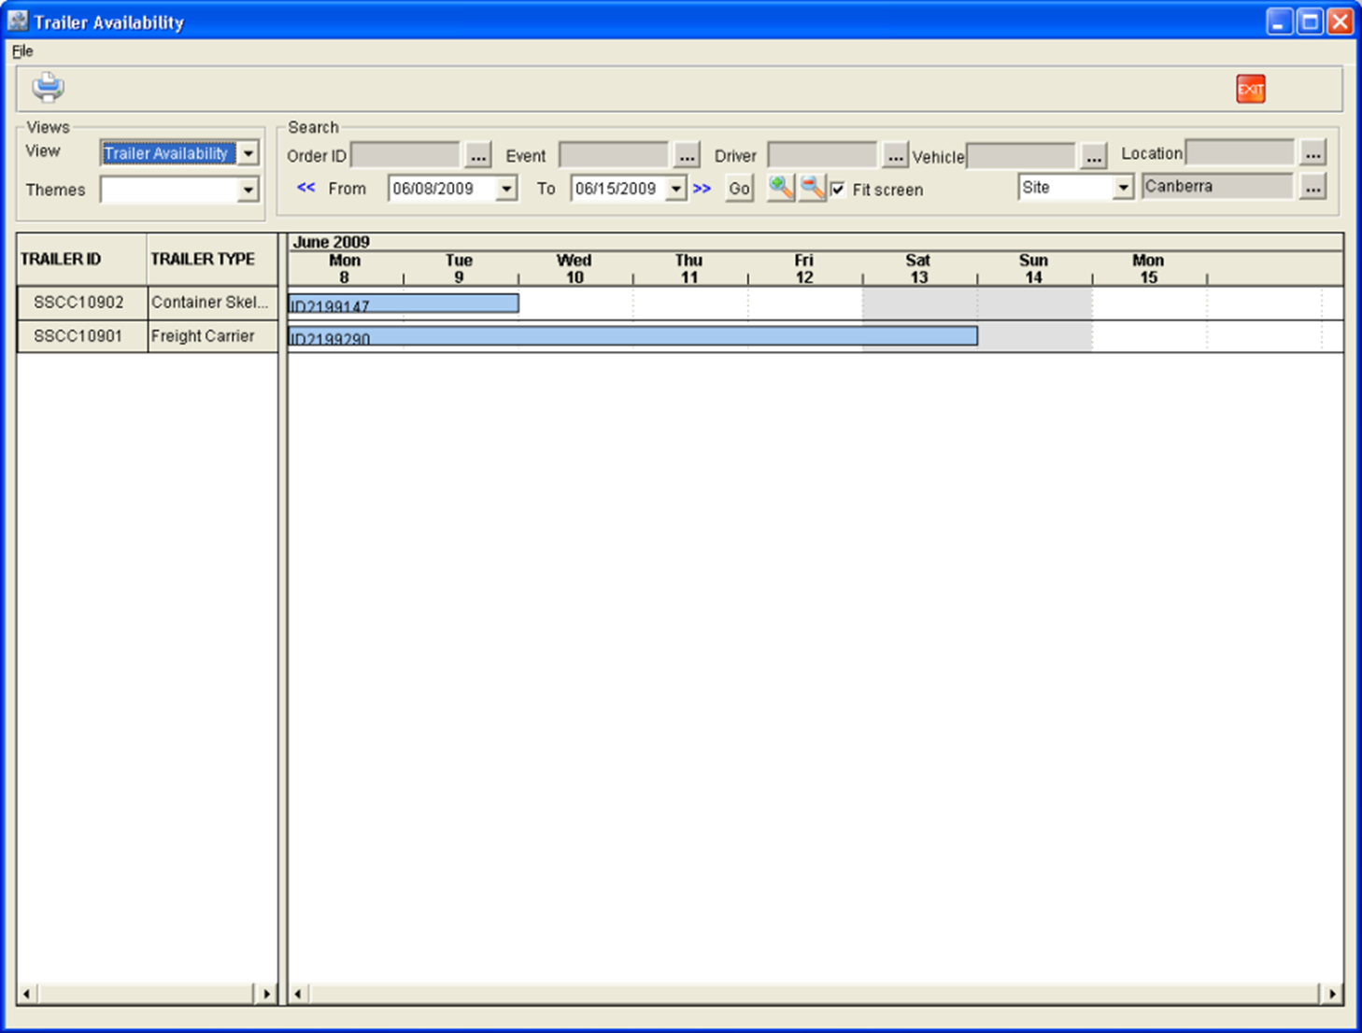
Task: Open the File menu
Action: [22, 51]
